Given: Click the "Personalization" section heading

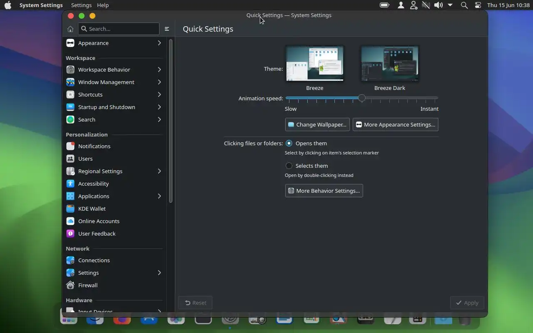Looking at the screenshot, I should click(x=87, y=134).
